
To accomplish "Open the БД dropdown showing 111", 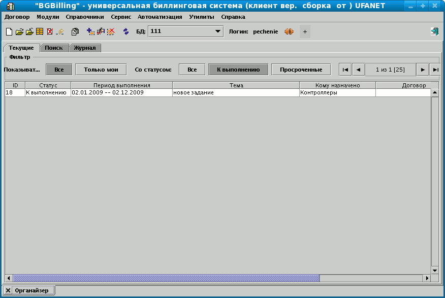I will [x=218, y=31].
